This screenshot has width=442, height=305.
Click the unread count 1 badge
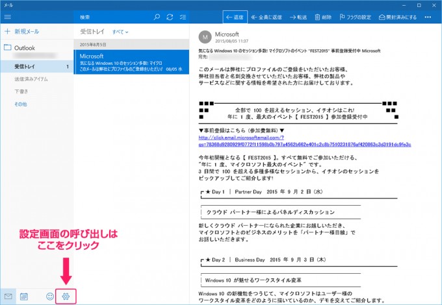(x=68, y=67)
